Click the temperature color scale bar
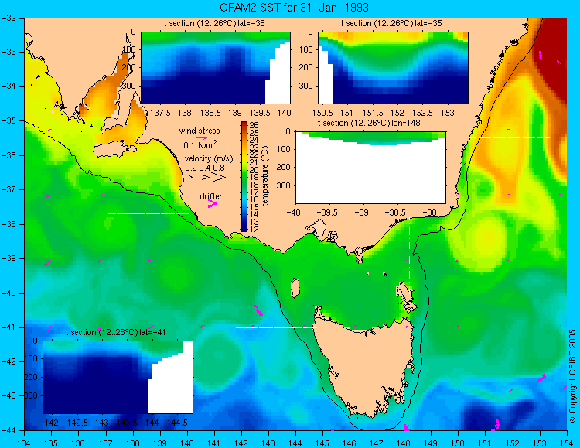 [244, 176]
